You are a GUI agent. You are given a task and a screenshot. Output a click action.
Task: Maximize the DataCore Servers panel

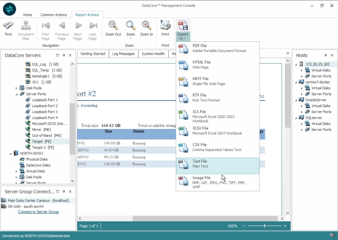pos(57,55)
